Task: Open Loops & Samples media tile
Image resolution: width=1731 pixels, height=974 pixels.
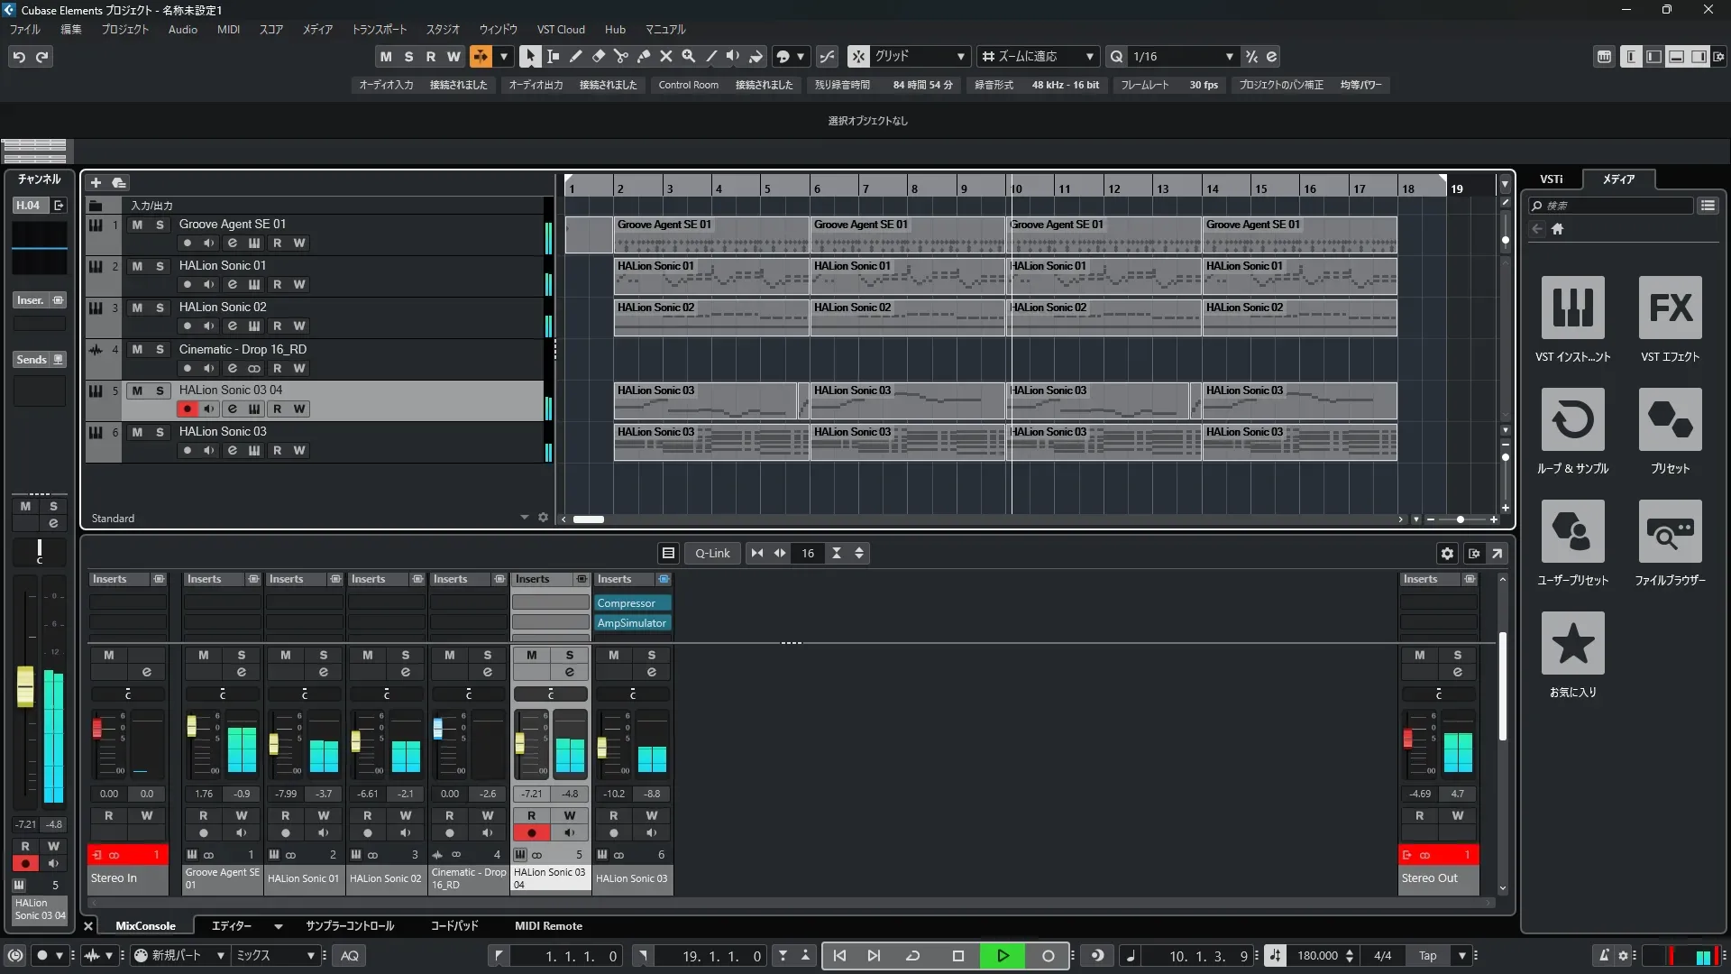Action: click(x=1572, y=419)
